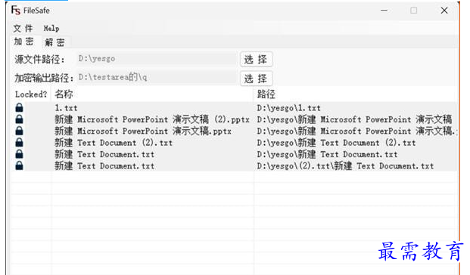Sort by the 路径 column header

tap(266, 94)
